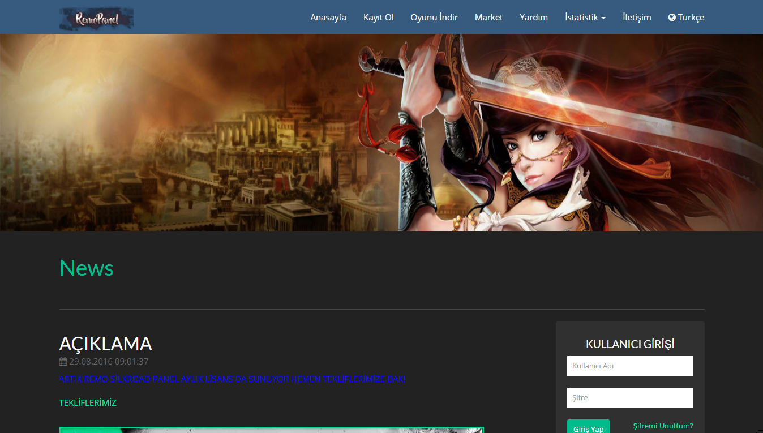Screen dimensions: 763x433
Task: Focus the Şifre password field
Action: click(x=630, y=397)
